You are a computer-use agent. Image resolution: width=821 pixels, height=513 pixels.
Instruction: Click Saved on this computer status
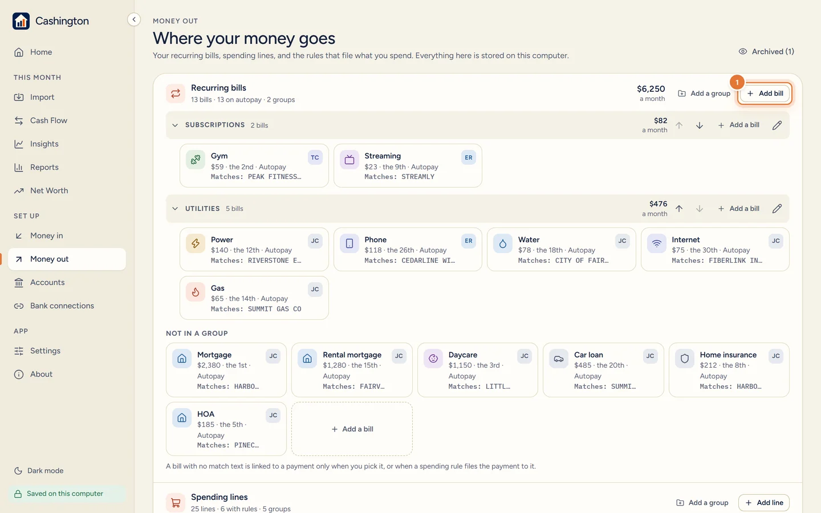67,494
